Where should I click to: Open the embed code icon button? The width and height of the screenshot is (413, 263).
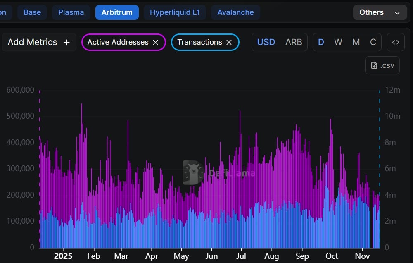[x=396, y=42]
